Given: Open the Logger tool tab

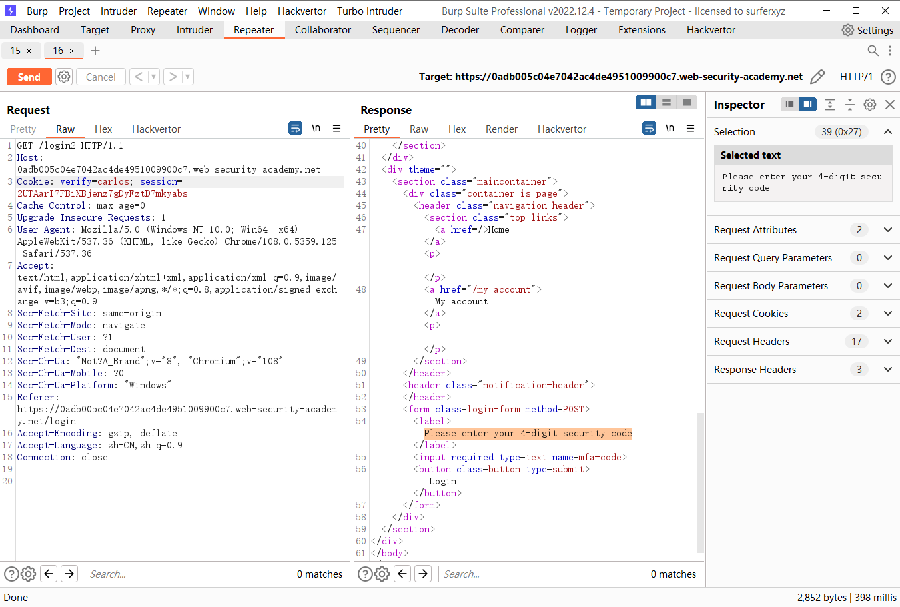Looking at the screenshot, I should click(x=581, y=30).
